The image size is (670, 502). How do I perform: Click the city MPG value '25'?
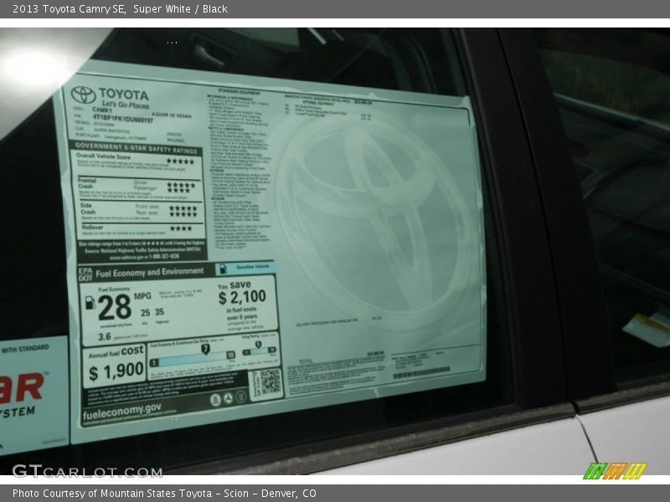[145, 313]
